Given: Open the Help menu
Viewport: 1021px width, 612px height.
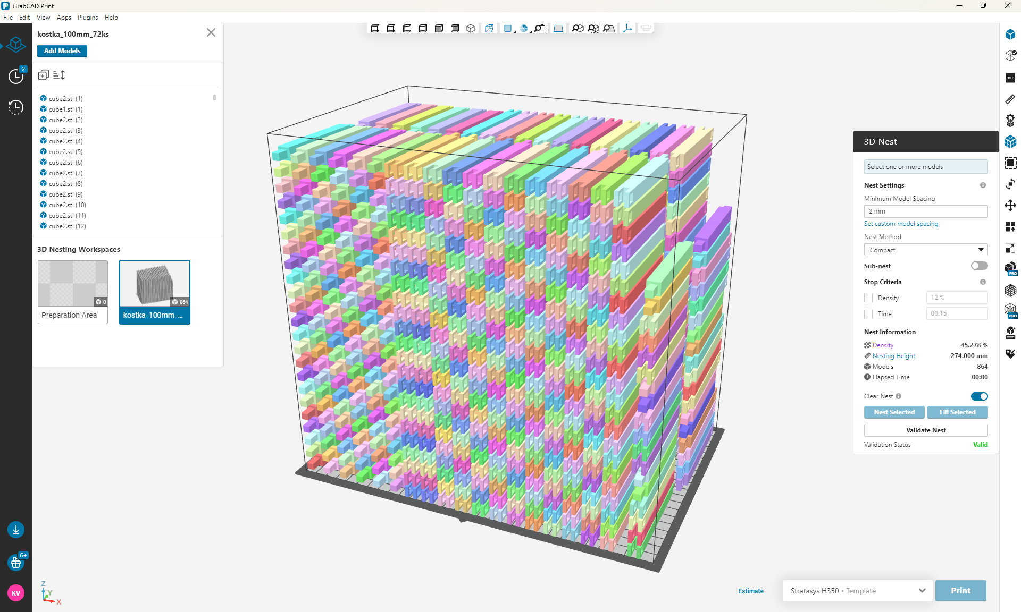Looking at the screenshot, I should pos(111,18).
